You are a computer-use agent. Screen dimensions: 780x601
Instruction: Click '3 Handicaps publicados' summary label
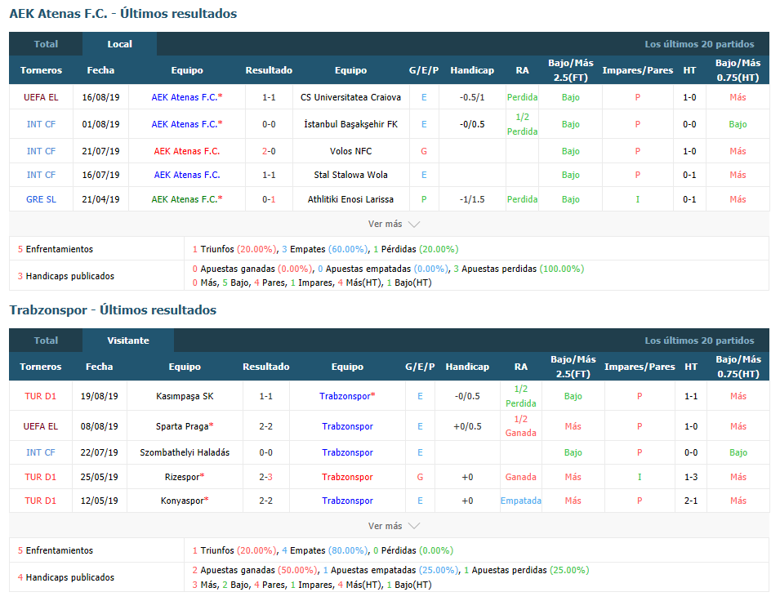[65, 276]
